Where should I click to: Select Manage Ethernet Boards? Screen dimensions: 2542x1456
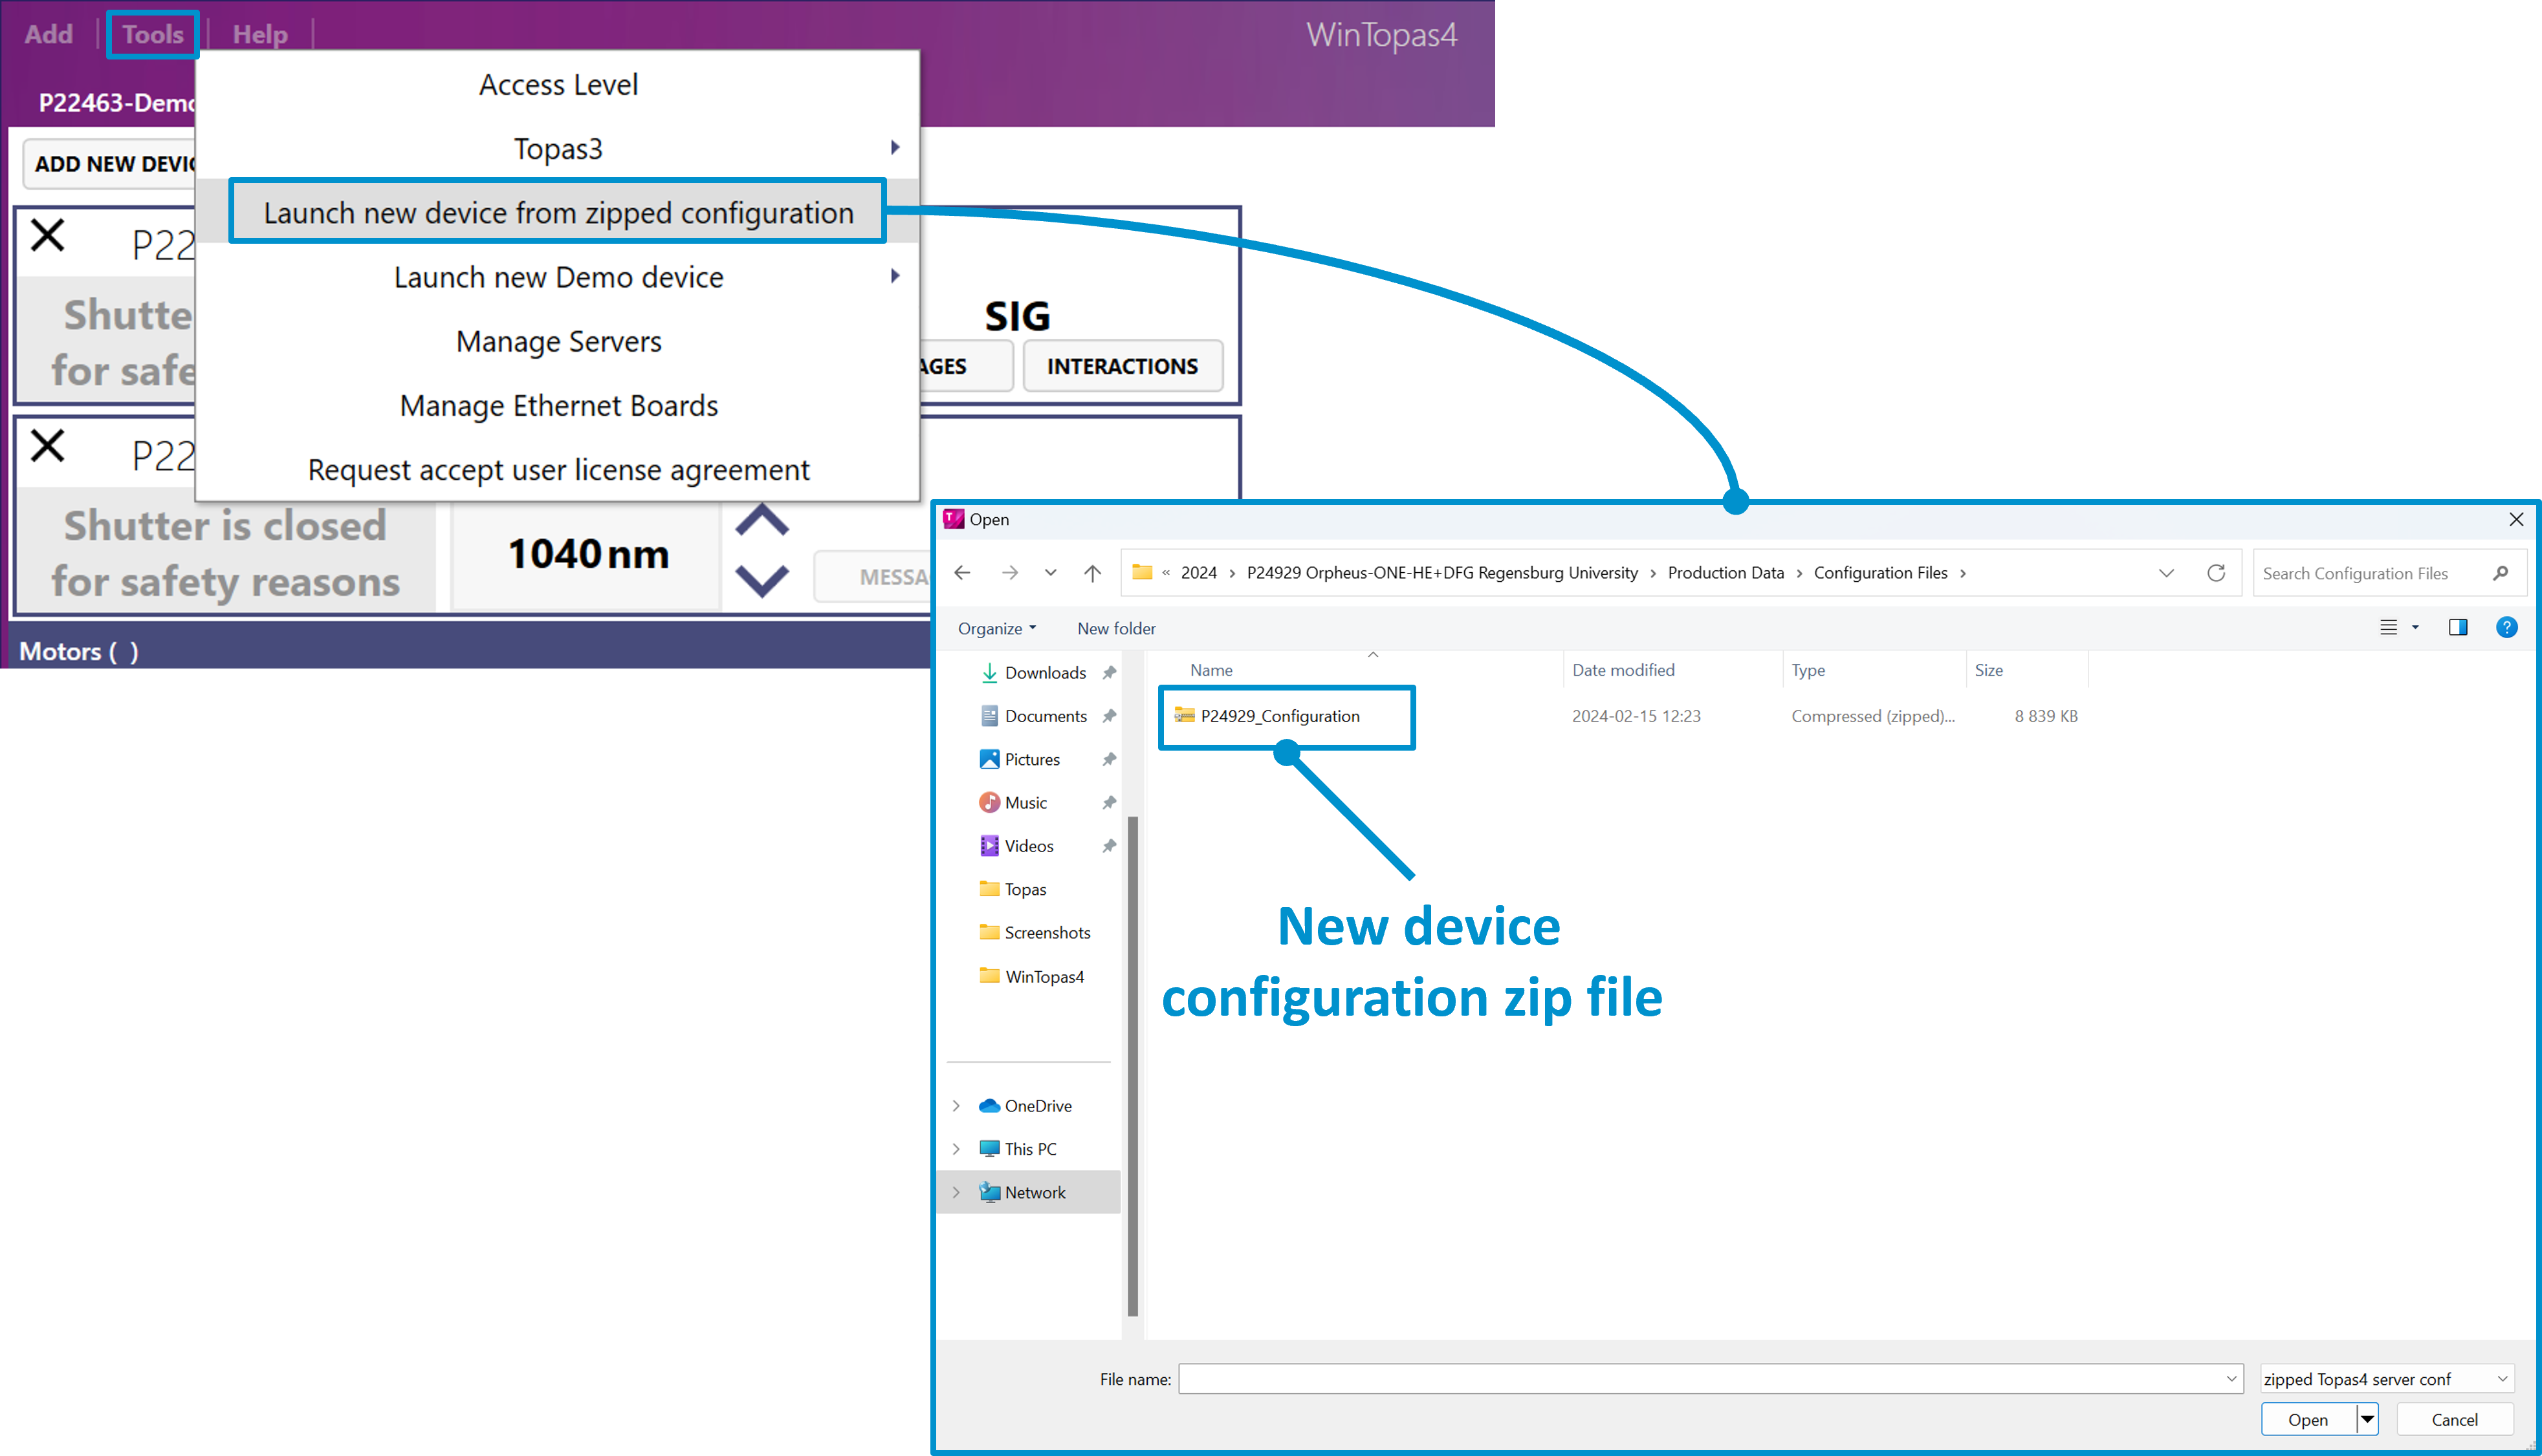coord(558,405)
